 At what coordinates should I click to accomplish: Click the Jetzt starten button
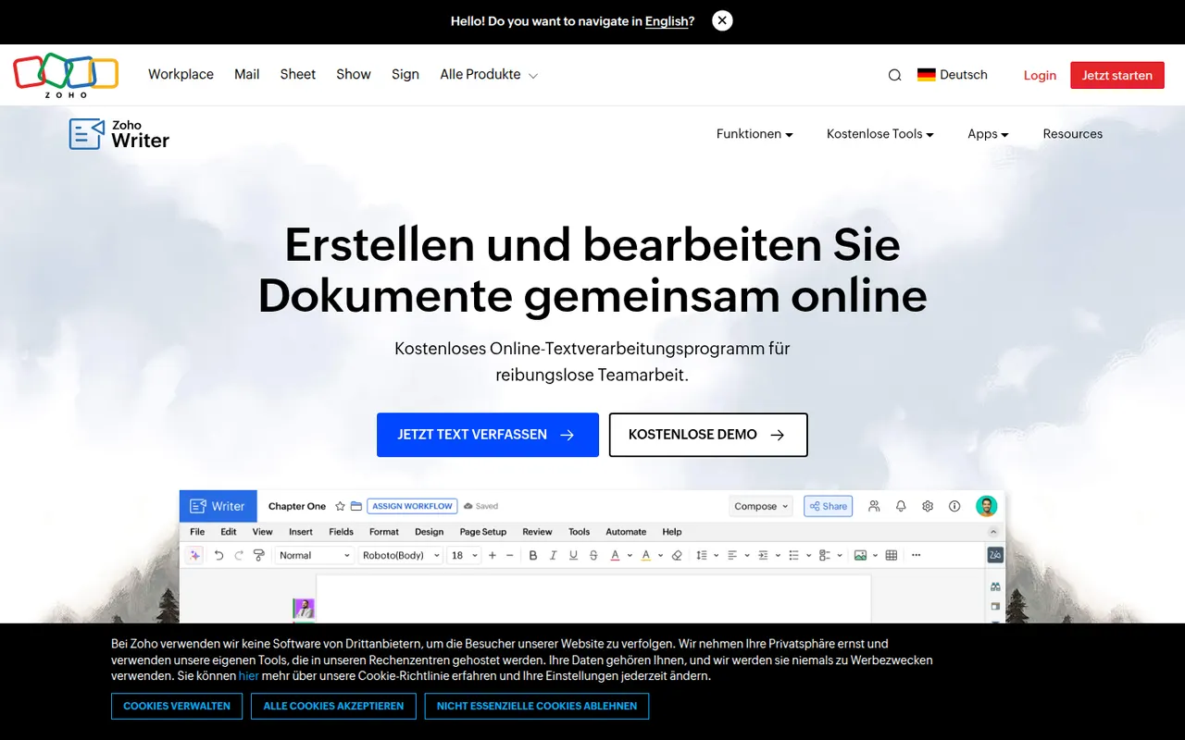tap(1117, 75)
